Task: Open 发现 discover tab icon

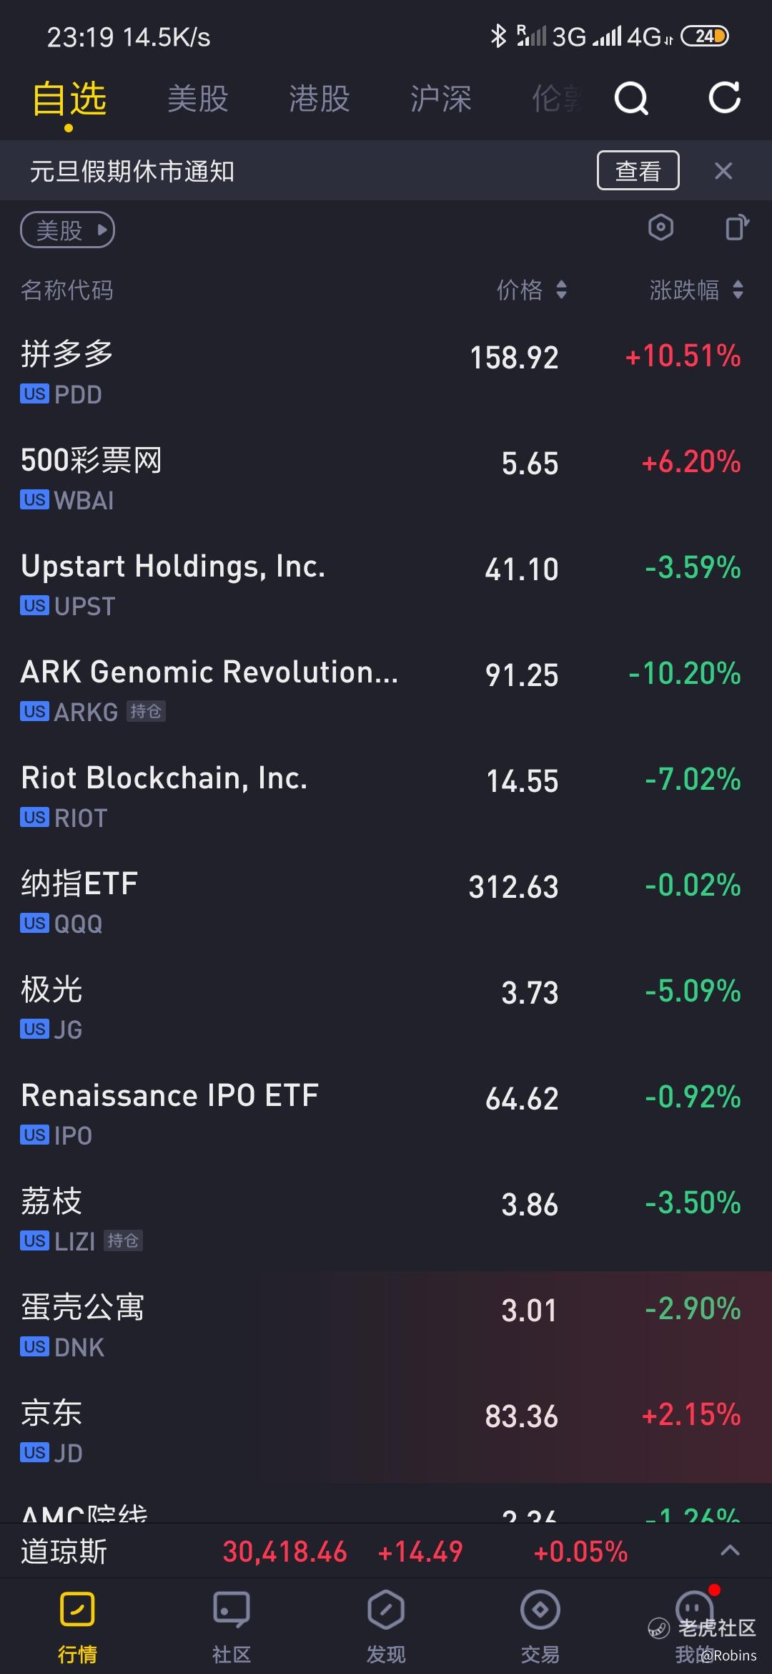Action: tap(386, 1610)
